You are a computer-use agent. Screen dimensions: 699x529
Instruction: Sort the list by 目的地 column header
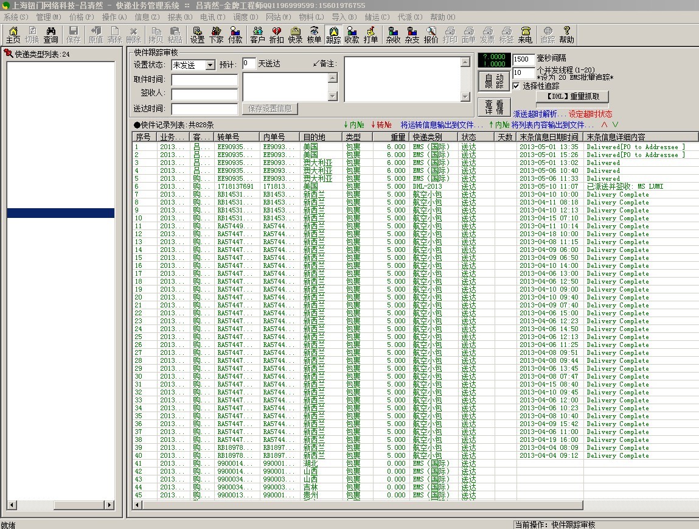(321, 137)
